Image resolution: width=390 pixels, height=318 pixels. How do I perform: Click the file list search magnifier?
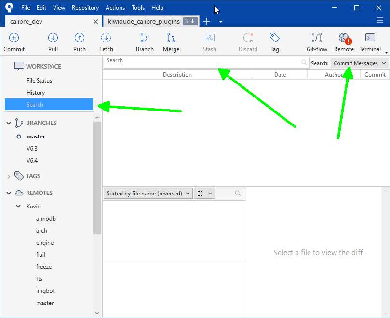(238, 193)
